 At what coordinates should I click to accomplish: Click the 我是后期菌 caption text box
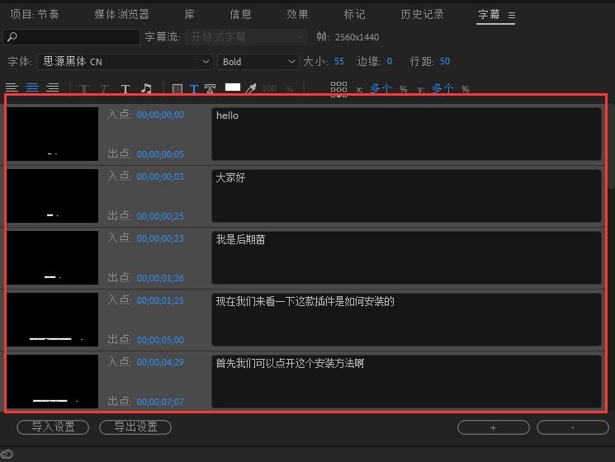point(406,258)
